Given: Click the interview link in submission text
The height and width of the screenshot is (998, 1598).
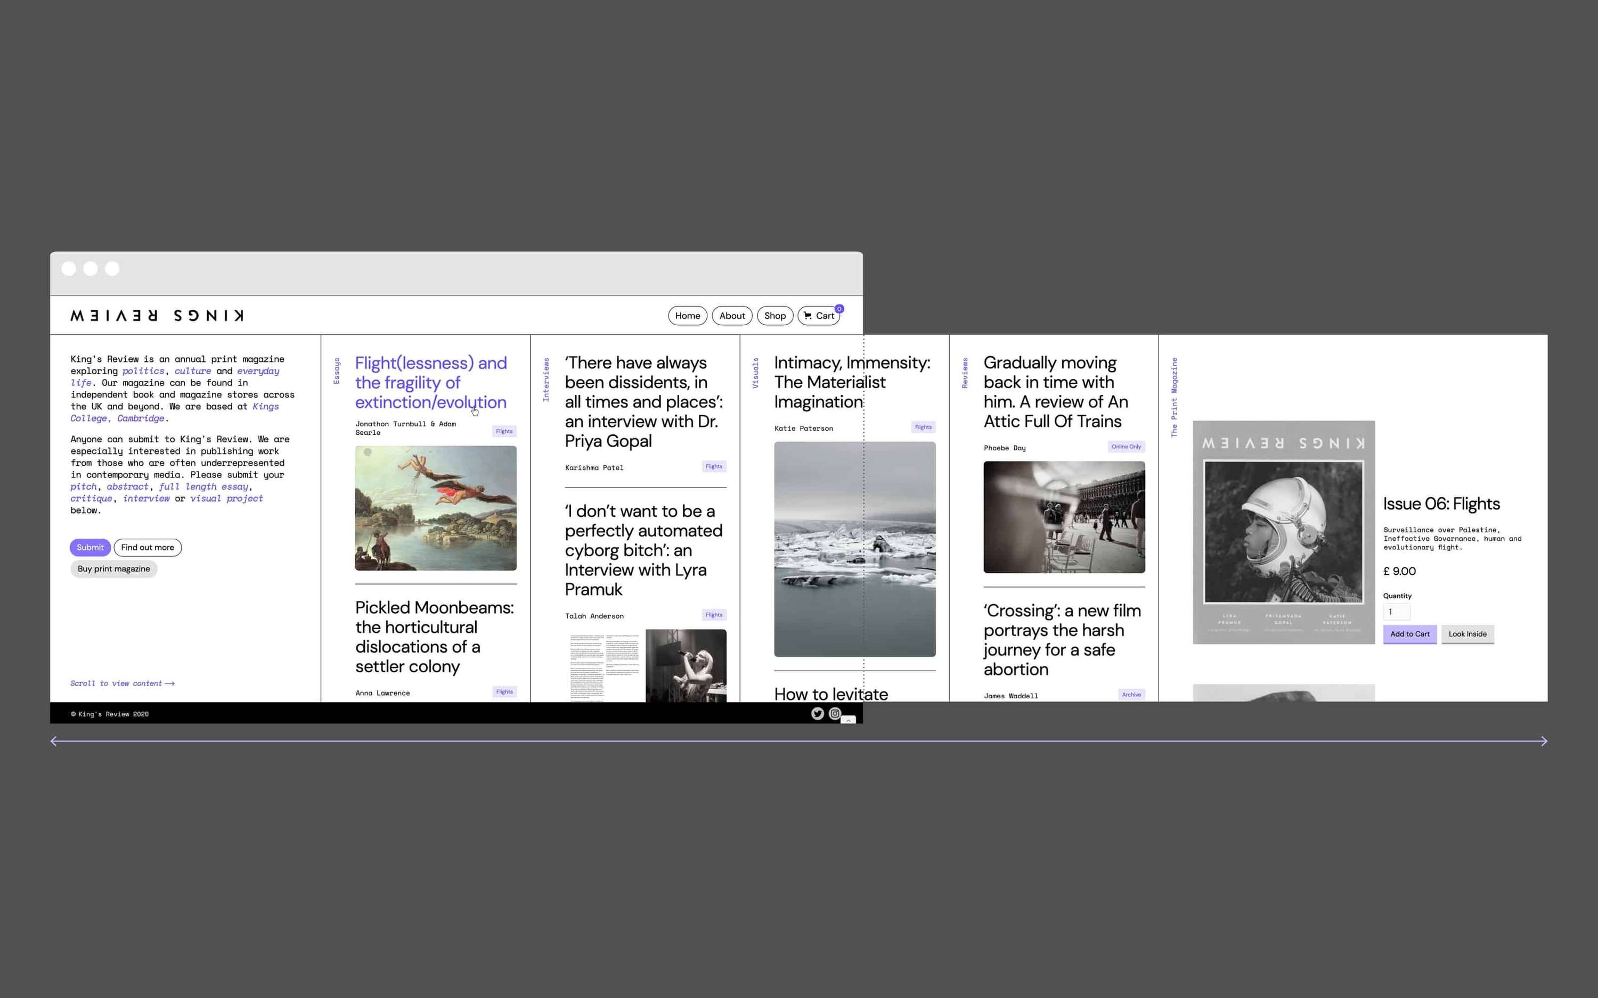Looking at the screenshot, I should pyautogui.click(x=146, y=498).
